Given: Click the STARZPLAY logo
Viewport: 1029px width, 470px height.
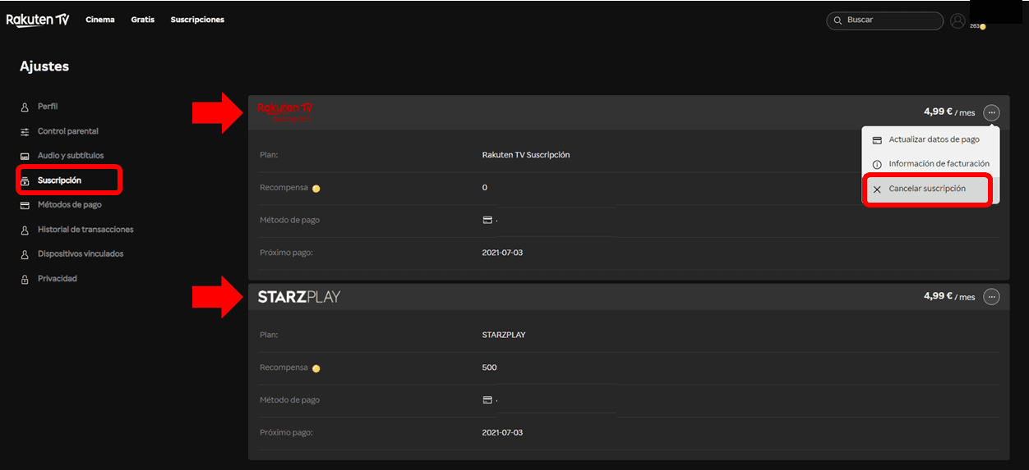Looking at the screenshot, I should [x=299, y=297].
